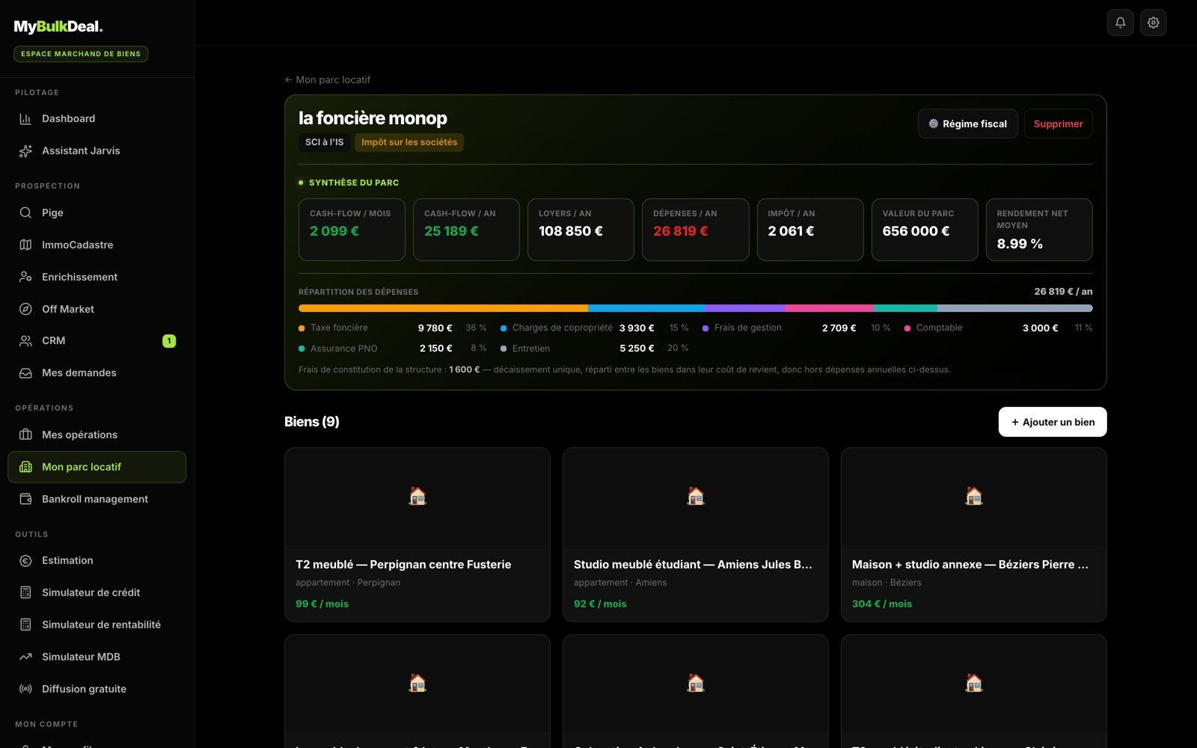This screenshot has width=1197, height=748.
Task: Click the Cash-flow / mois 2 099 € tile
Action: point(352,230)
